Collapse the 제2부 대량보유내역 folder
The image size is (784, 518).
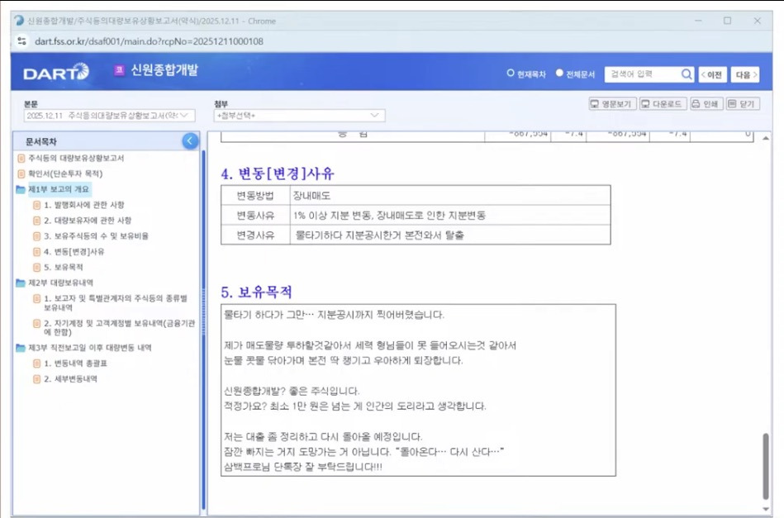21,279
